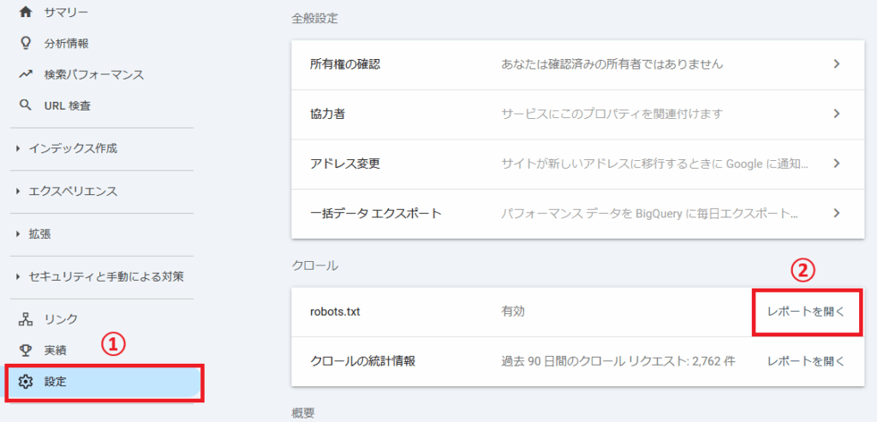The height and width of the screenshot is (422, 877).
Task: Click the 実績 trophy icon
Action: 26,350
